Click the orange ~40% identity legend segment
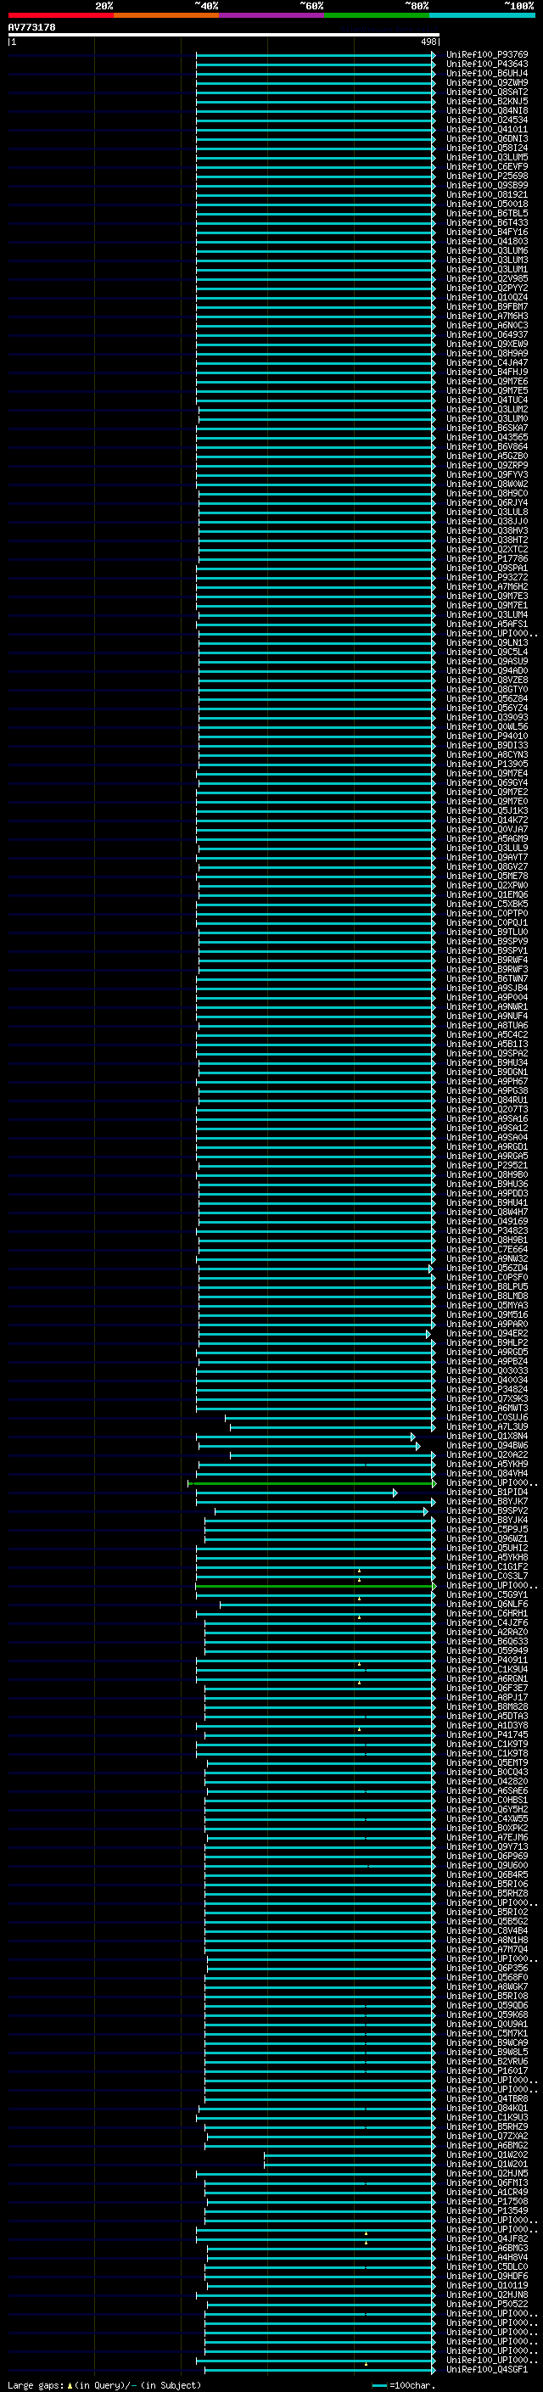The height and width of the screenshot is (2392, 543). coord(166,15)
